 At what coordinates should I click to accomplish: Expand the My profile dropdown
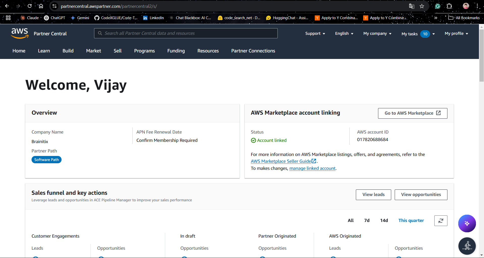click(x=456, y=34)
